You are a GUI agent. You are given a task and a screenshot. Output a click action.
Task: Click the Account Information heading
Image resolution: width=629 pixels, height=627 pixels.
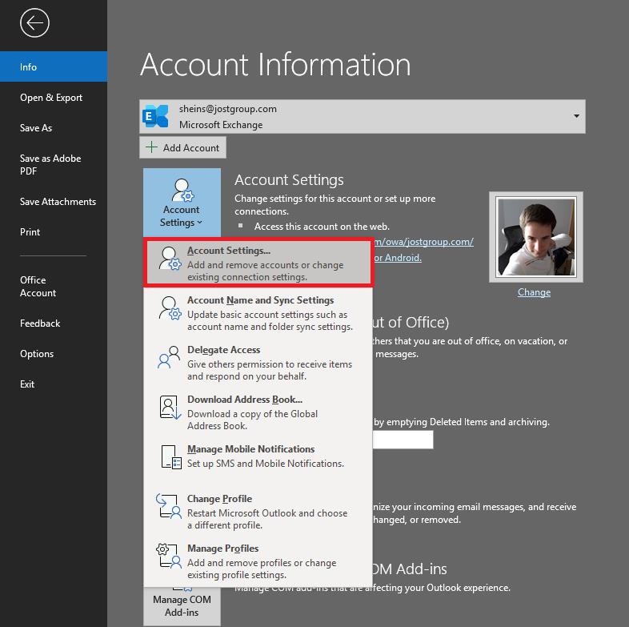(275, 64)
